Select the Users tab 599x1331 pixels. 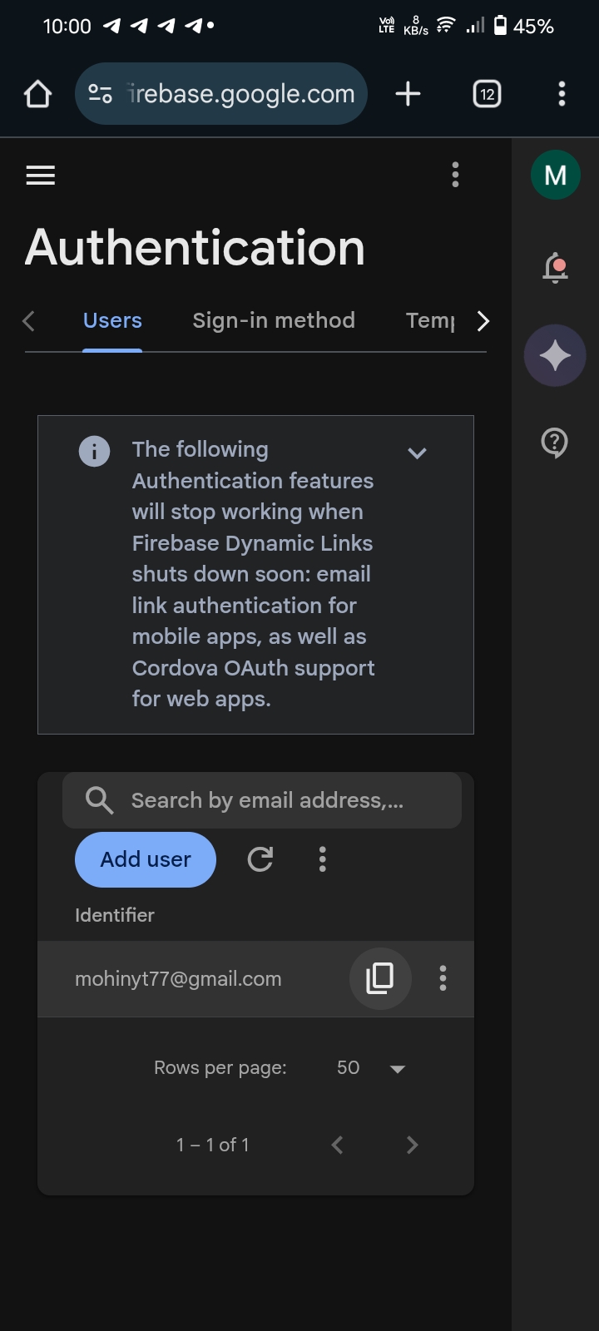(x=112, y=321)
